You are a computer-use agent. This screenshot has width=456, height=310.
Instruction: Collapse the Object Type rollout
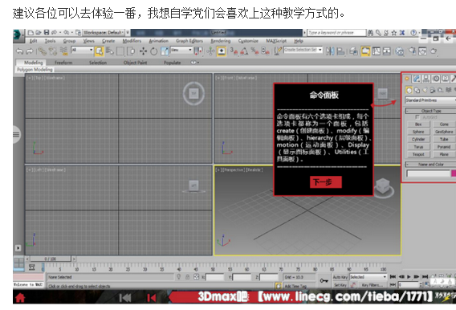pos(431,111)
